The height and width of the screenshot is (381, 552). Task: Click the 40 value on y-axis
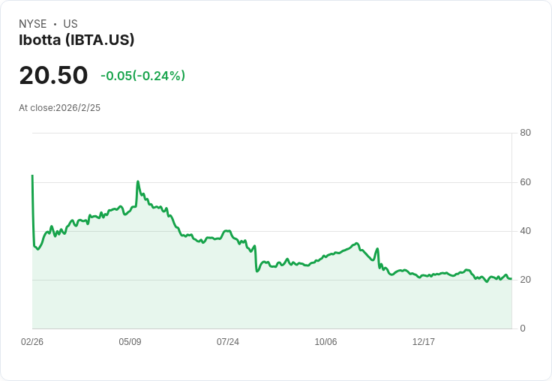[526, 231]
